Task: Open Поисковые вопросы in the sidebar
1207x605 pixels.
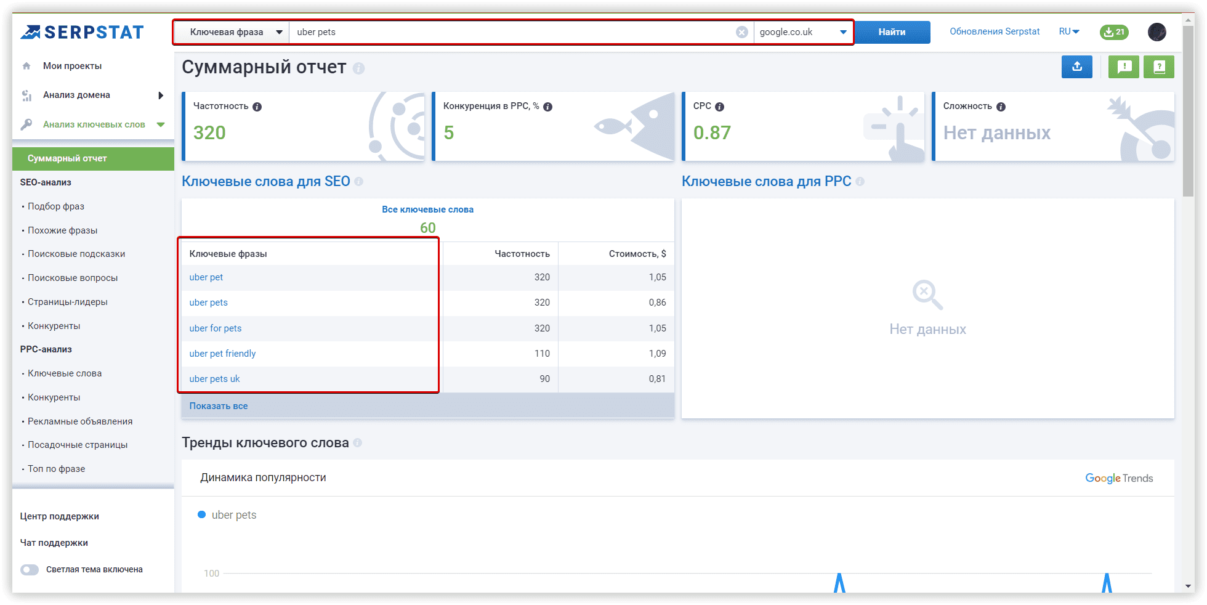Action: (x=73, y=278)
